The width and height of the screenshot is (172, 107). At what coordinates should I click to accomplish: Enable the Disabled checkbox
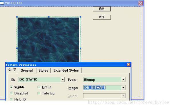point(11,93)
